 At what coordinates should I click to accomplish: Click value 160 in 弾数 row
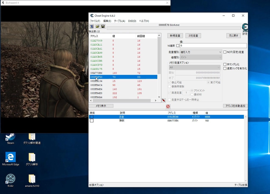[207, 121]
